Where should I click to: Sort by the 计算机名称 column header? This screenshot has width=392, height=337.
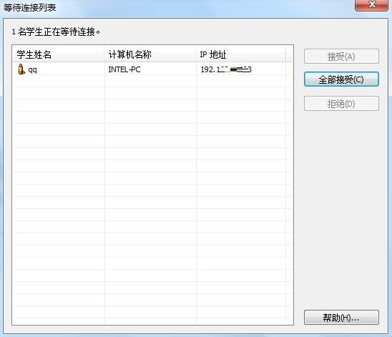150,54
